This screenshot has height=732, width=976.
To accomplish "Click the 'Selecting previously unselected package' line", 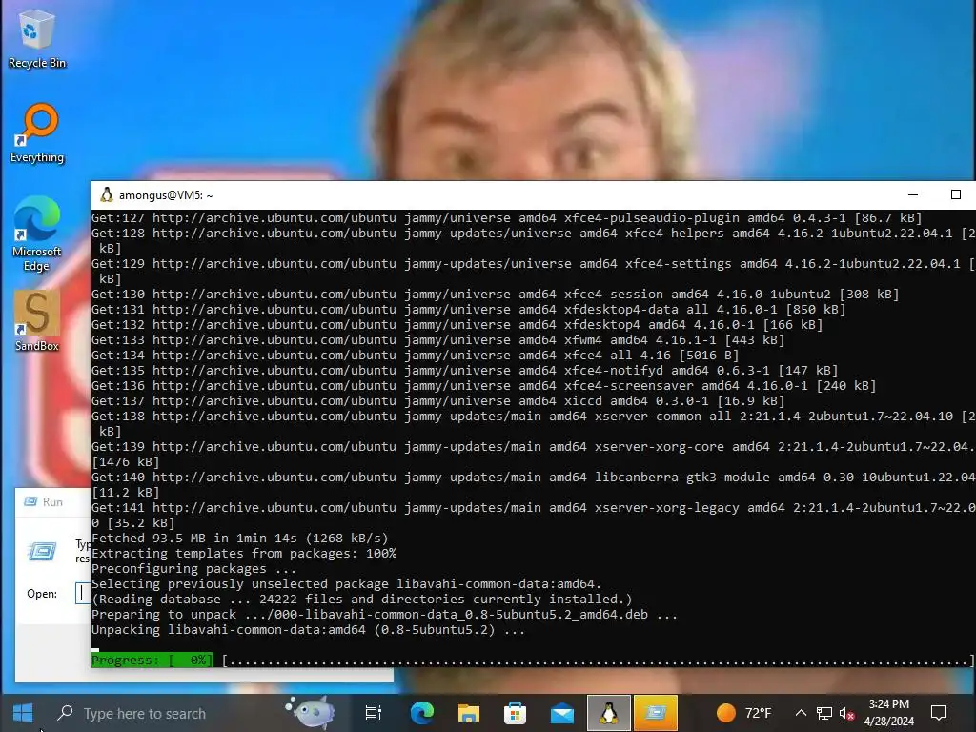I will [347, 584].
